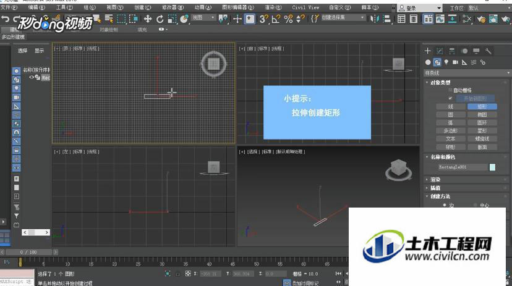Open Civil View menu
This screenshot has height=286, width=512.
point(305,7)
